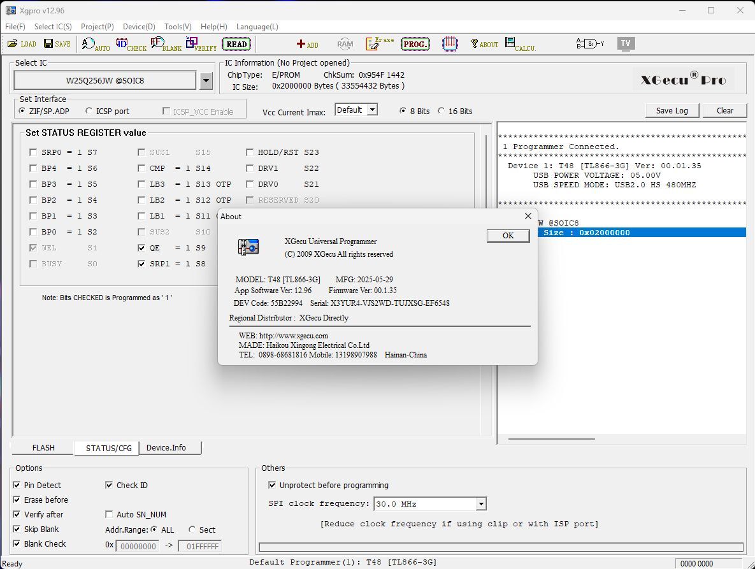Viewport: 755px width, 569px height.
Task: Open the Tools(V) menu
Action: pyautogui.click(x=178, y=27)
